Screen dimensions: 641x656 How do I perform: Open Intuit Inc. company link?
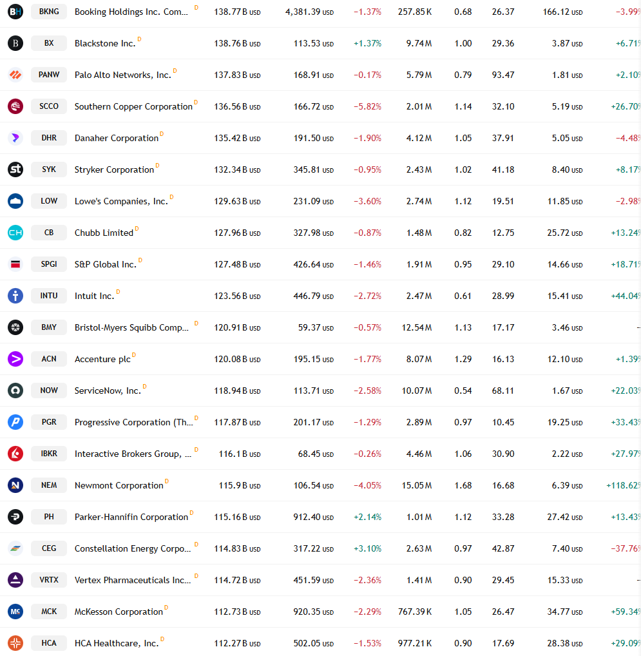[95, 296]
